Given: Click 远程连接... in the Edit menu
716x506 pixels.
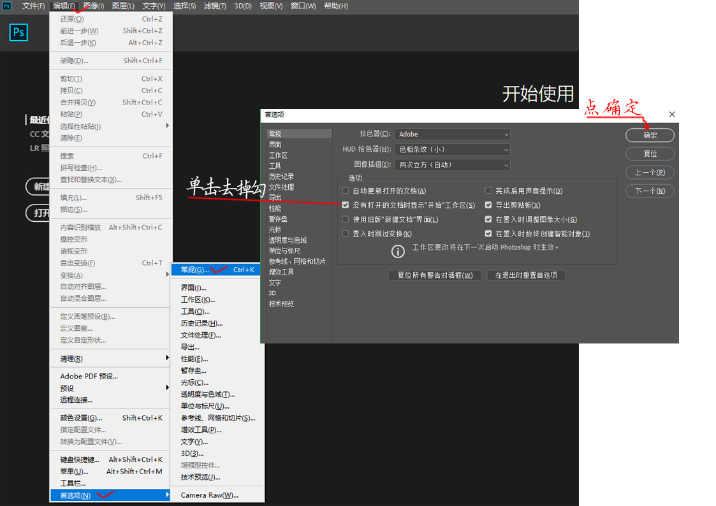Looking at the screenshot, I should tap(111, 400).
